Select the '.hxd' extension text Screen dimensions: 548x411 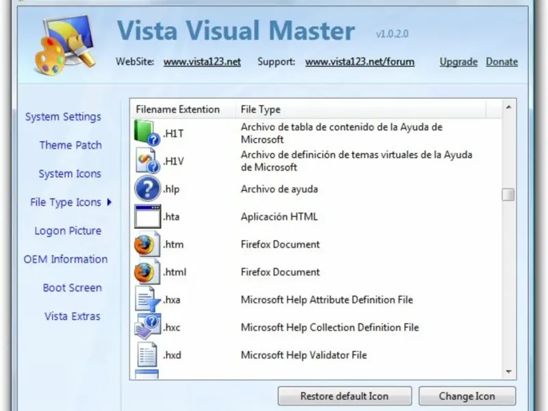(x=172, y=355)
